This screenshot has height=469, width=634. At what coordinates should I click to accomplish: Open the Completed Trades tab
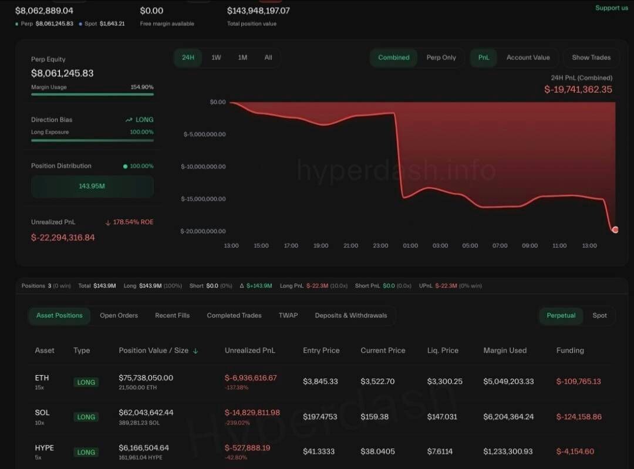pos(234,315)
